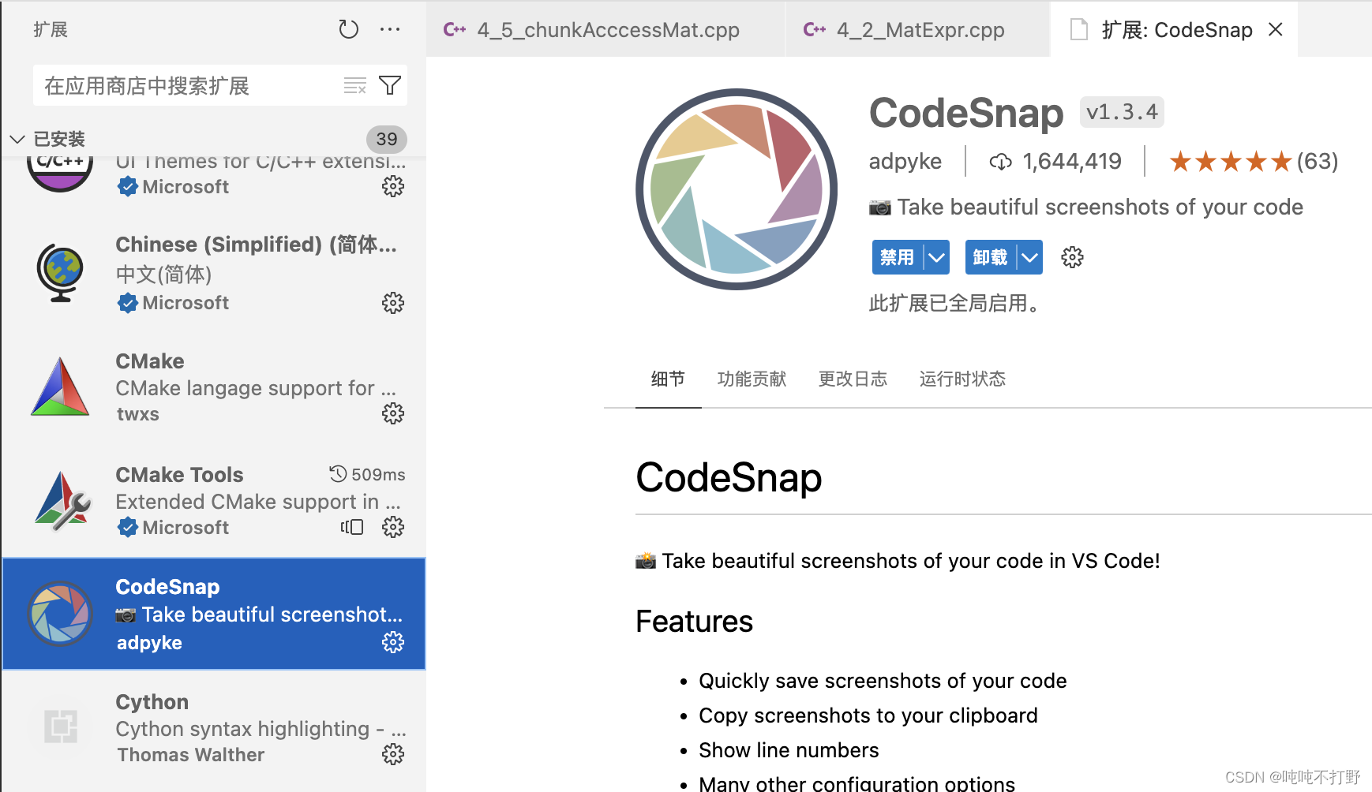The height and width of the screenshot is (792, 1372).
Task: Click the CMake Tools wrench logo
Action: 62,500
